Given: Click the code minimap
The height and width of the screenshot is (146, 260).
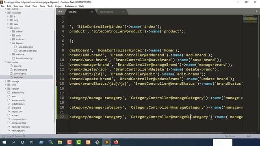Looking at the screenshot, I should (250, 19).
